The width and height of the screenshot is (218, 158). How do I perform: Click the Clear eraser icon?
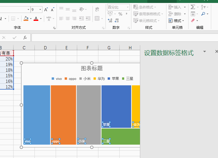tap(193, 21)
